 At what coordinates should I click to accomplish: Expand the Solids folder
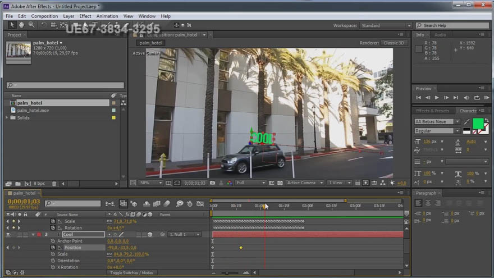(7, 117)
